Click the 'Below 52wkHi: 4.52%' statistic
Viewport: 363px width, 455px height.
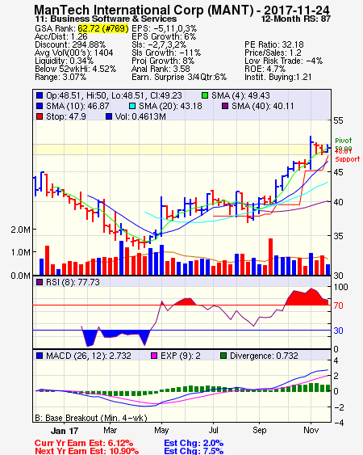coord(75,69)
